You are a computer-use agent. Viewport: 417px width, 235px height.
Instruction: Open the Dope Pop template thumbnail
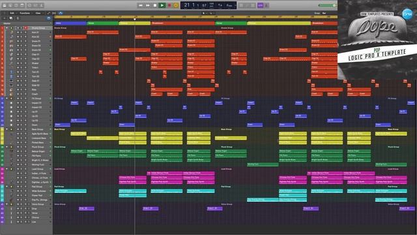click(377, 40)
